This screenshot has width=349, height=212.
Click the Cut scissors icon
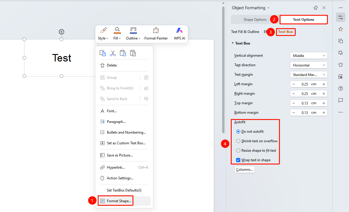coord(113,53)
